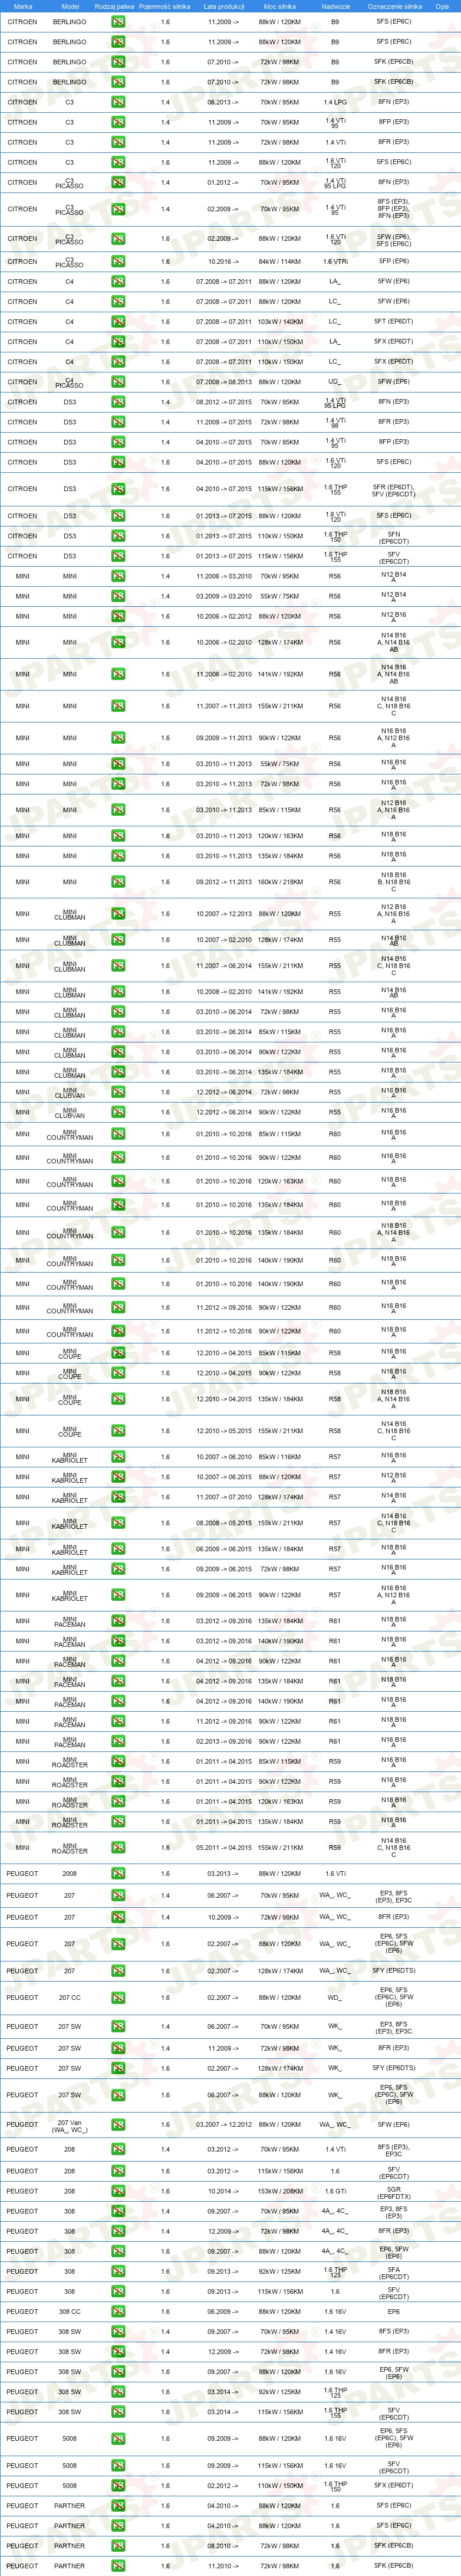Screen dimensions: 461x2576
Task: Click fuel icon in Peugeot Partner 08.2010 row
Action: tap(118, 2545)
